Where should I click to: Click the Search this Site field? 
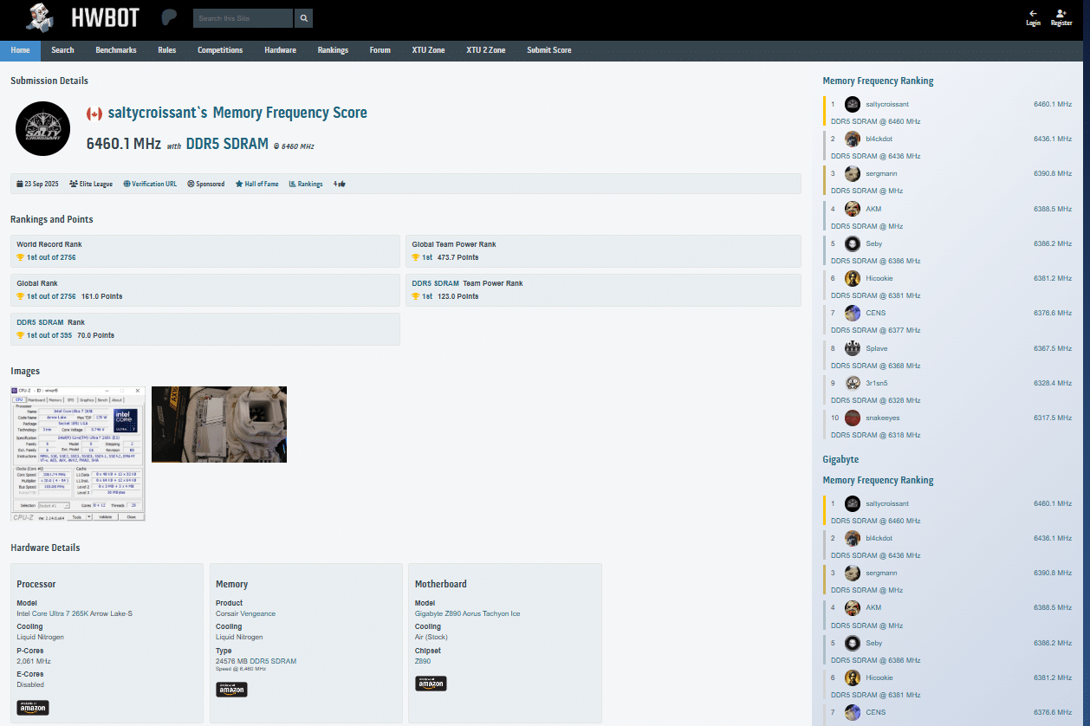click(x=243, y=18)
